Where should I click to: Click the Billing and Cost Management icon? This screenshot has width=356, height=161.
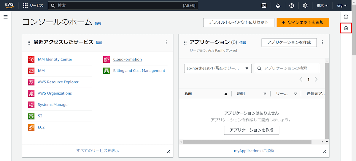107,71
